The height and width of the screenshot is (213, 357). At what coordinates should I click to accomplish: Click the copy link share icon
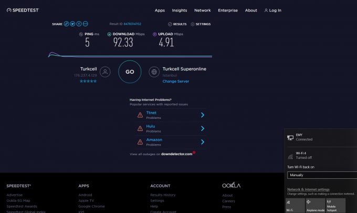coord(67,24)
